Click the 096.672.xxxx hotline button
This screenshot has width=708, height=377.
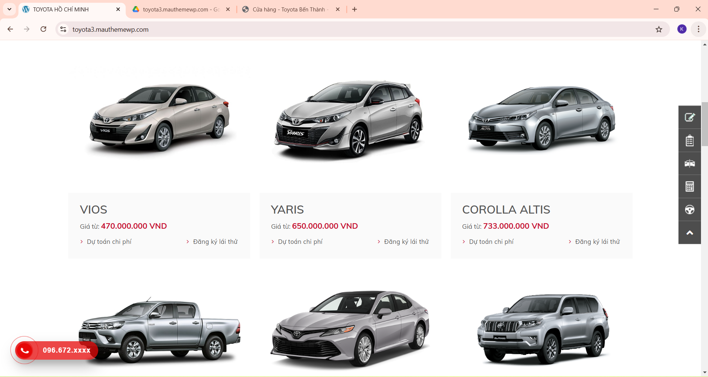pyautogui.click(x=66, y=350)
